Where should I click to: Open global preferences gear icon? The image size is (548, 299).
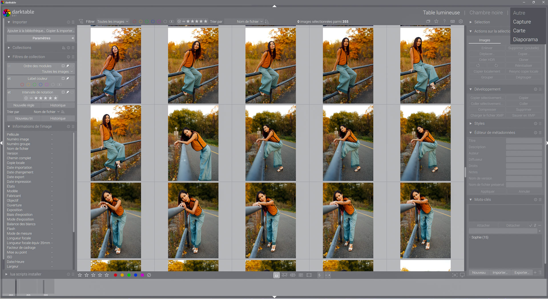coord(461,21)
